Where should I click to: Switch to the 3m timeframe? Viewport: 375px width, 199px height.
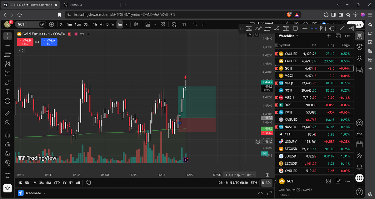62,24
